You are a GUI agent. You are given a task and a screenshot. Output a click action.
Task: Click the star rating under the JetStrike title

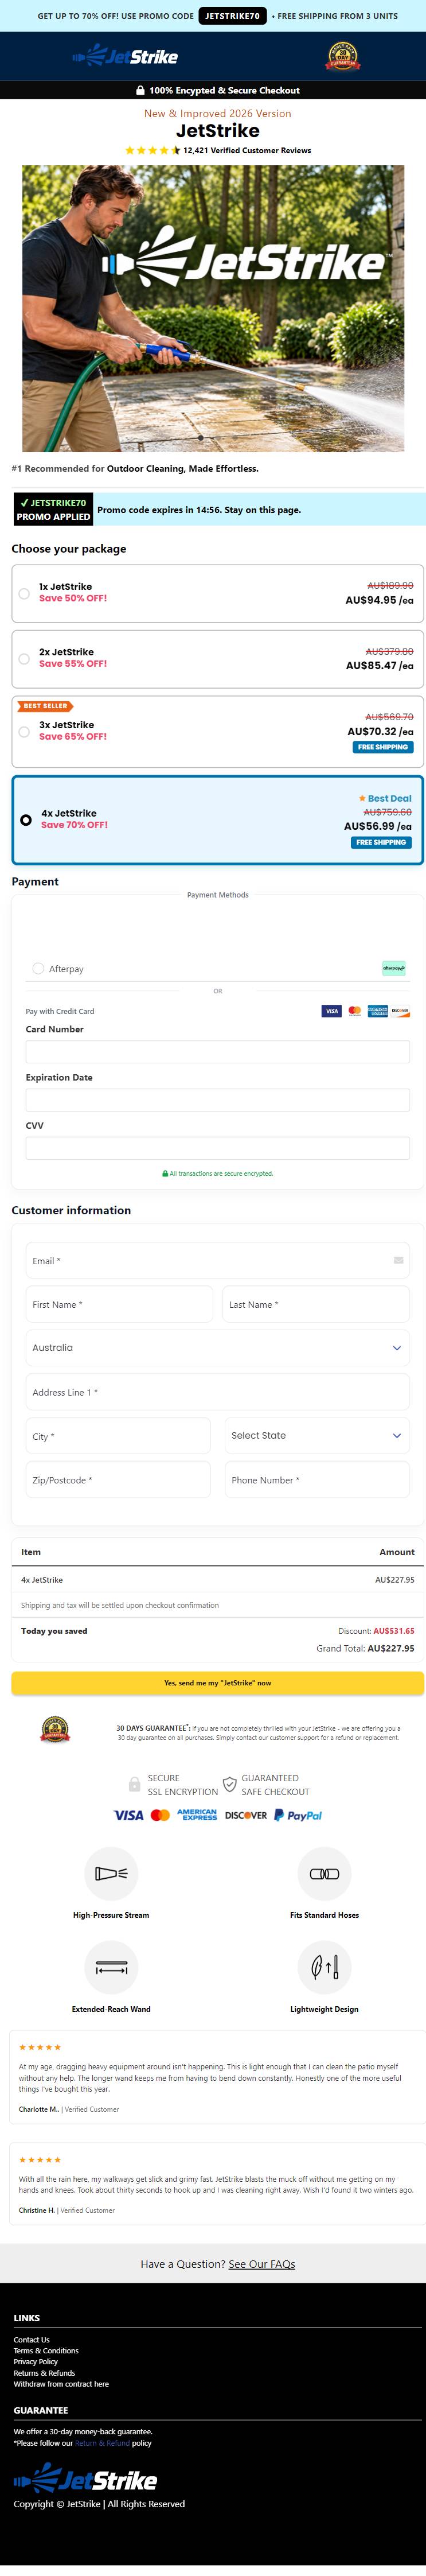pos(152,150)
